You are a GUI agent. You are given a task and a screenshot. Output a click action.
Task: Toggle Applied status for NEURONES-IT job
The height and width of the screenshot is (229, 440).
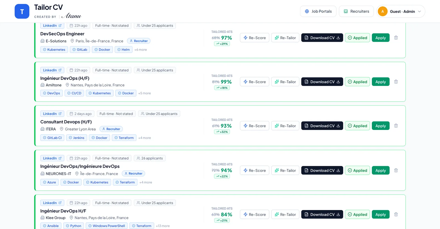click(x=358, y=170)
